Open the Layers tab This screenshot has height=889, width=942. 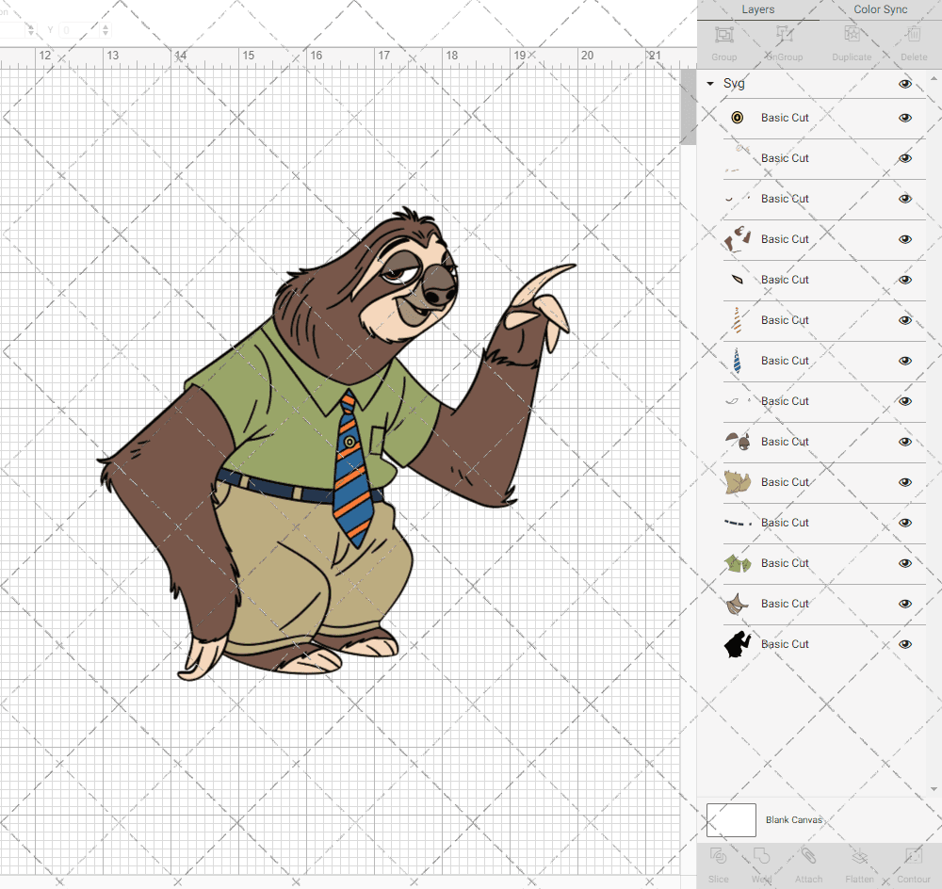click(757, 9)
